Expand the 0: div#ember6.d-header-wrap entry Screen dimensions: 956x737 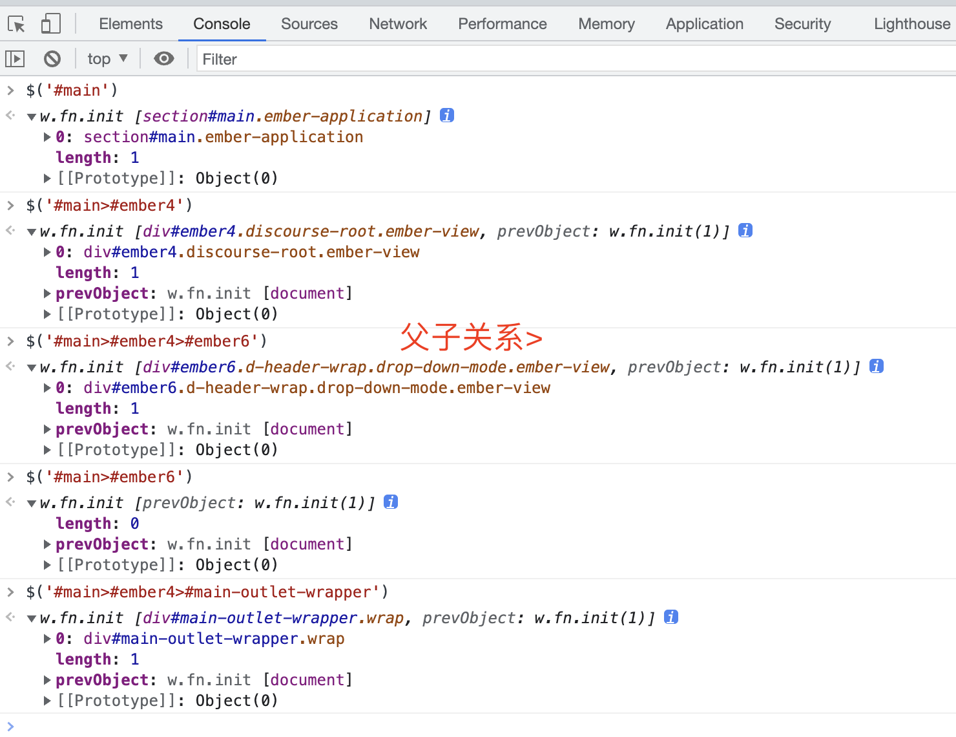[x=47, y=388]
